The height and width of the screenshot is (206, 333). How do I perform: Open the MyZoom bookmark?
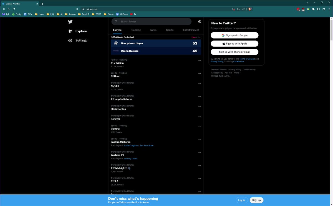coord(122,14)
